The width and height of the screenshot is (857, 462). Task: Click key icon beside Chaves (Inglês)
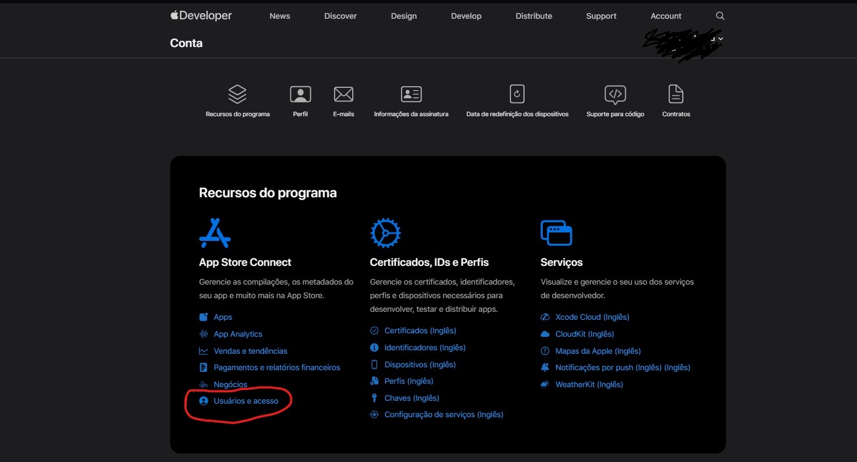click(374, 398)
